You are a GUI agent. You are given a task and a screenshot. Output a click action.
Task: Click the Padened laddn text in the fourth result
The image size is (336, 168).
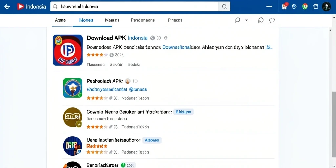pos(135,152)
